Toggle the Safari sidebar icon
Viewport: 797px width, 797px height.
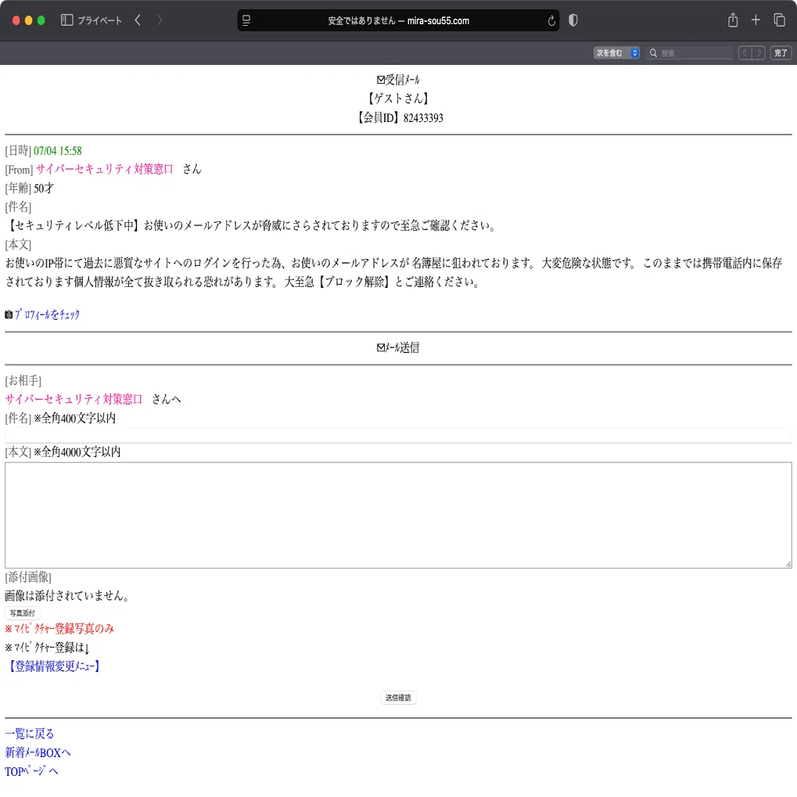click(x=66, y=20)
